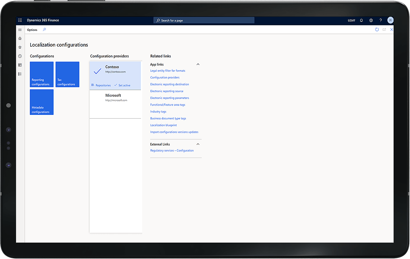Click the help question mark icon
Viewport: 410px width, 259px height.
click(x=380, y=20)
